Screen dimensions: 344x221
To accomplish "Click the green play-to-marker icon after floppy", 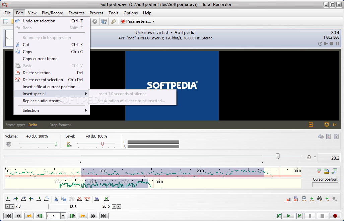I will (x=107, y=199).
